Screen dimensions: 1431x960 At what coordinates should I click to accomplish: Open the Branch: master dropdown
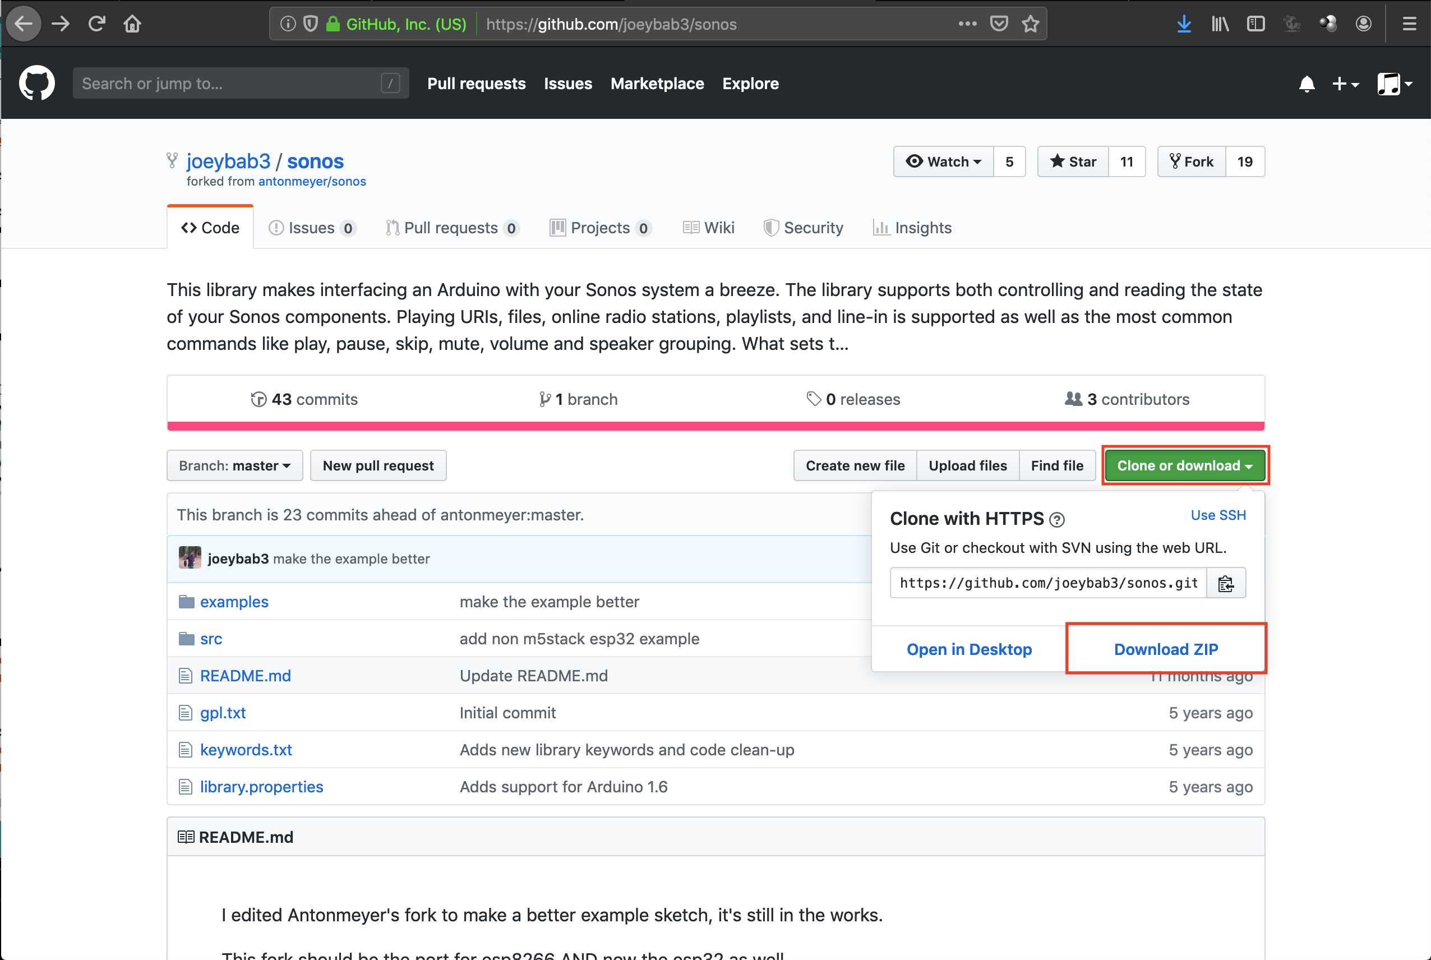tap(234, 466)
